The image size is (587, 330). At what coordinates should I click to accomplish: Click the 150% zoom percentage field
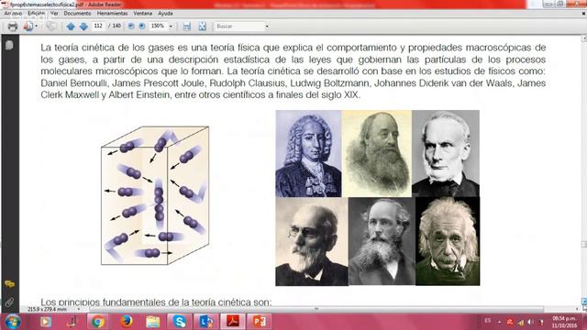point(158,26)
